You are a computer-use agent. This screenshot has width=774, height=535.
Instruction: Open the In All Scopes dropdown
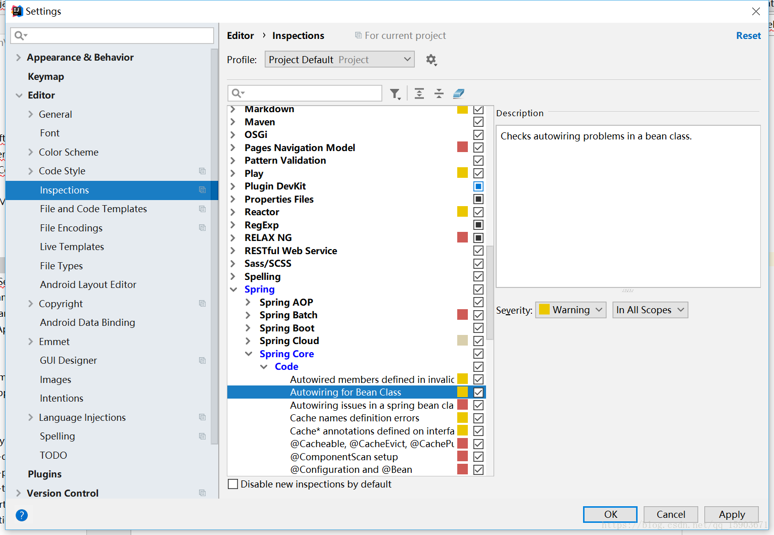pyautogui.click(x=650, y=310)
